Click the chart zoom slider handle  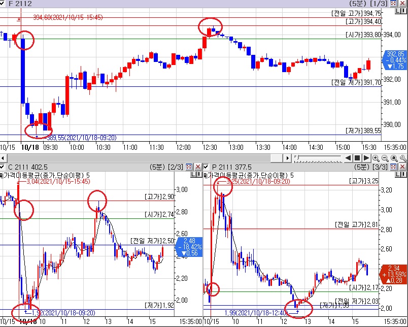pos(297,157)
